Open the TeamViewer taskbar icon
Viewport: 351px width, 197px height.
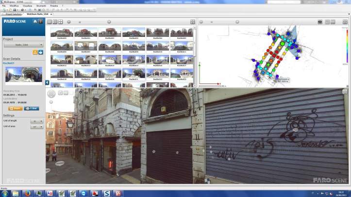pos(84,194)
